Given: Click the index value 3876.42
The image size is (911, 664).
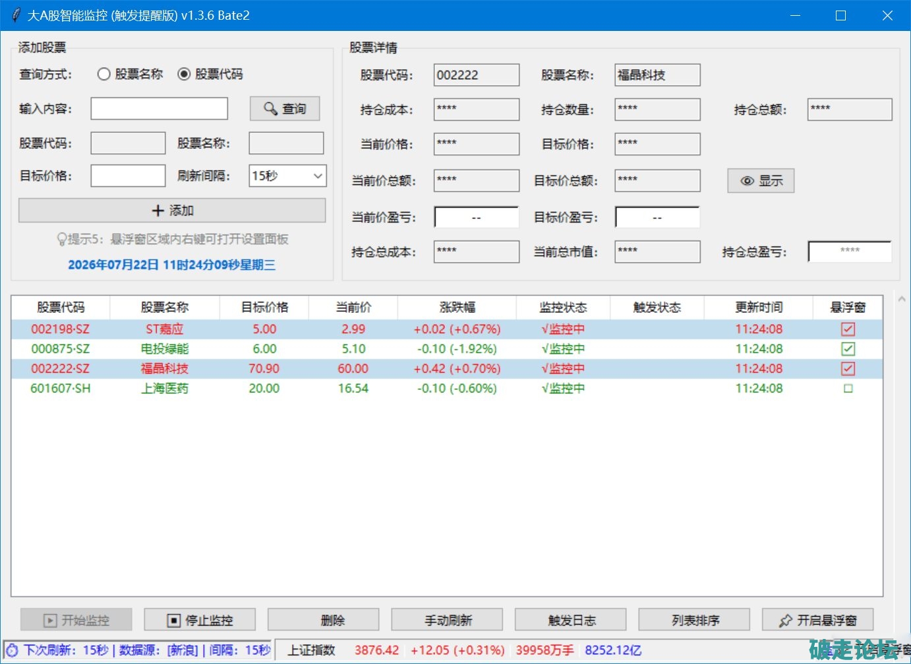Looking at the screenshot, I should [376, 651].
